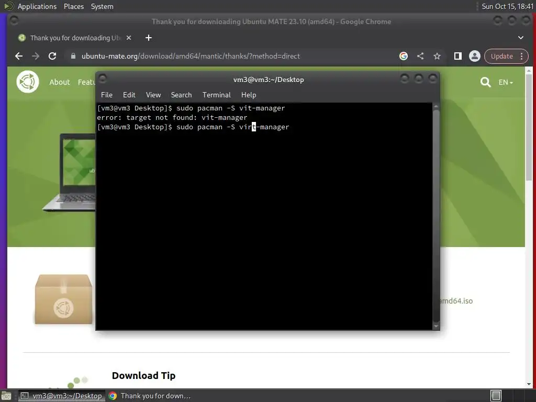Open Chrome three-dot menu
Viewport: 536px width, 402px height.
(522, 56)
